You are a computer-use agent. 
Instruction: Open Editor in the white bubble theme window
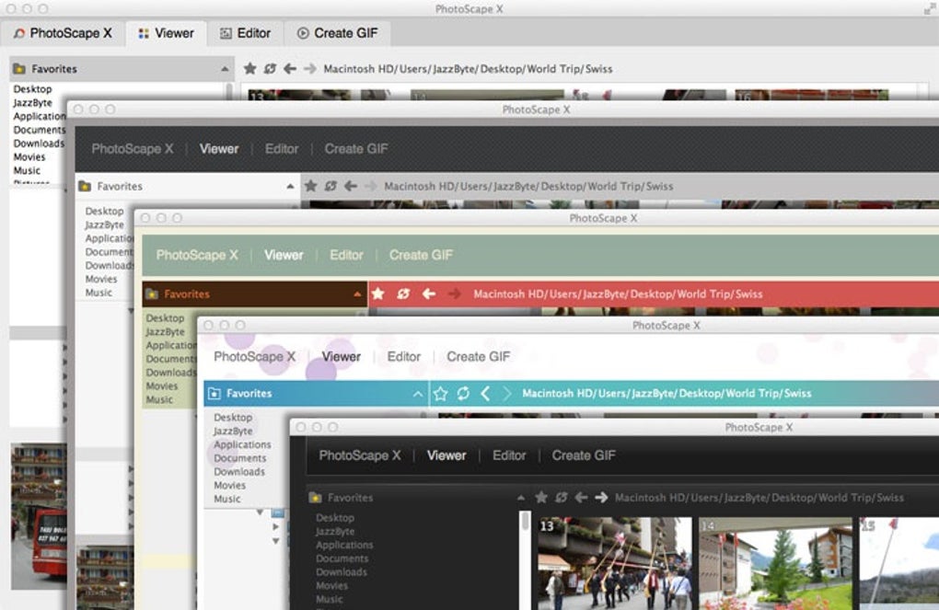pos(403,357)
